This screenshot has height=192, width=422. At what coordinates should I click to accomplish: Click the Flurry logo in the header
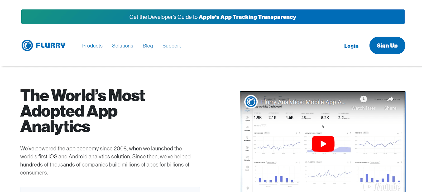click(44, 46)
